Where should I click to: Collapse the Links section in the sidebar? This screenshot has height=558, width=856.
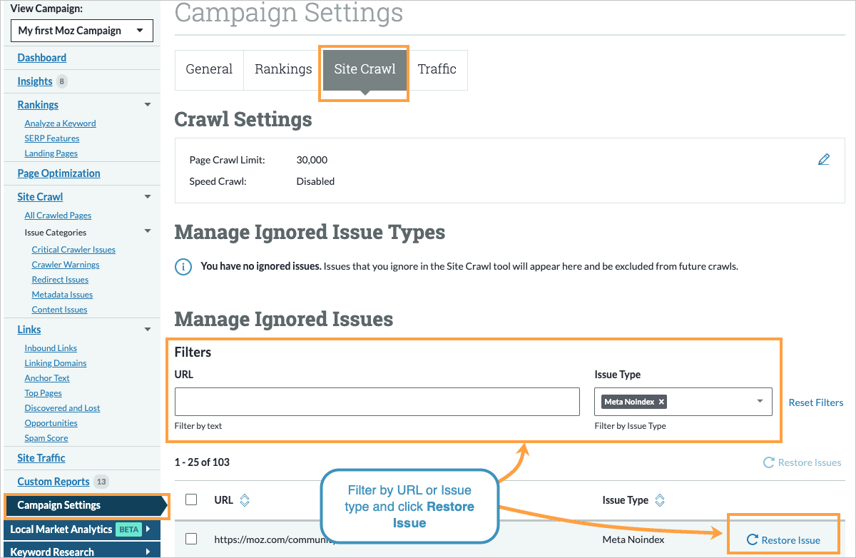(148, 329)
